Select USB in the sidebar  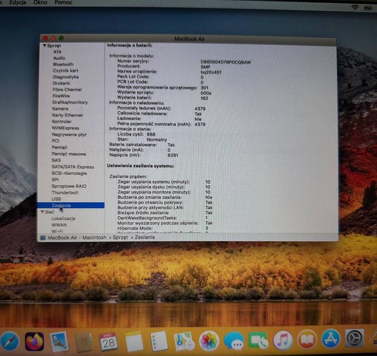[x=56, y=199]
